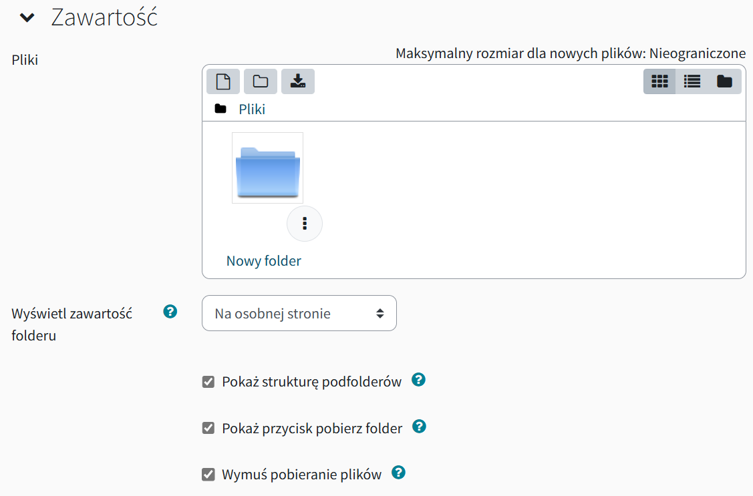
Task: Click the Download all files icon
Action: point(298,81)
